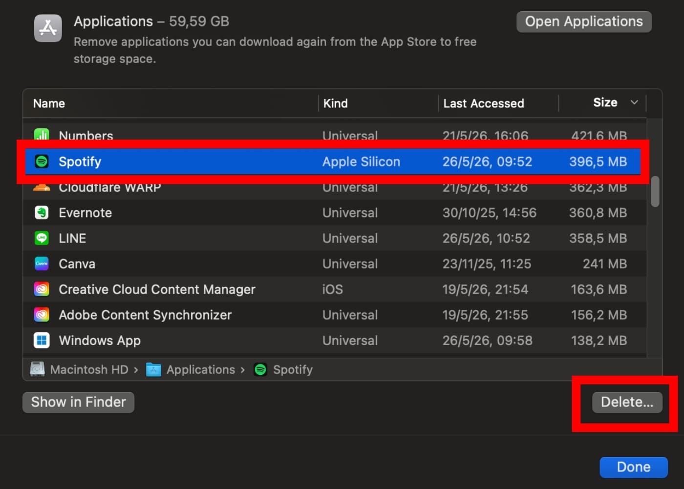
Task: Click the 163,6 MB size value
Action: 599,289
